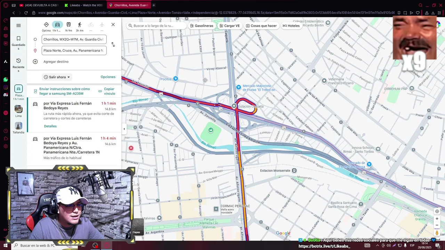Click the Estación Caquetá marker

(234, 106)
